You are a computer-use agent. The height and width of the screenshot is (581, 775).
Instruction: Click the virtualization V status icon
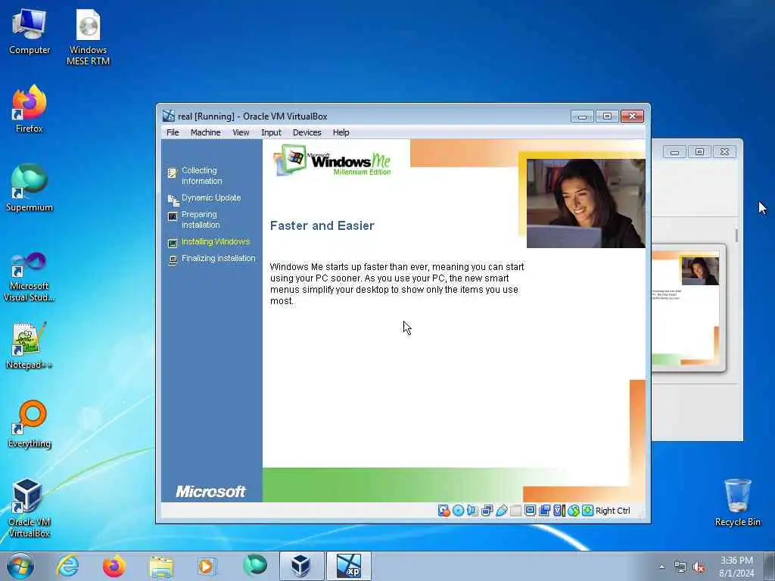pos(559,511)
